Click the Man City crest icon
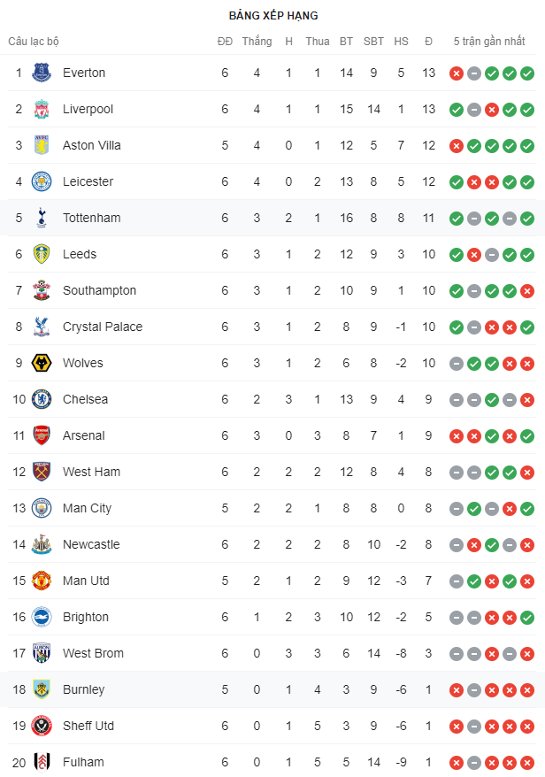 point(42,508)
